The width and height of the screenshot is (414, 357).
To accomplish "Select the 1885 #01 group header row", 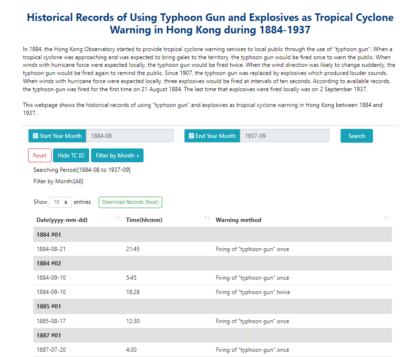I will (210, 306).
